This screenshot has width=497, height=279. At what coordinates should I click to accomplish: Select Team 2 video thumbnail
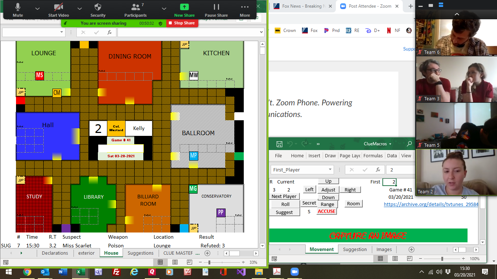[x=456, y=173]
